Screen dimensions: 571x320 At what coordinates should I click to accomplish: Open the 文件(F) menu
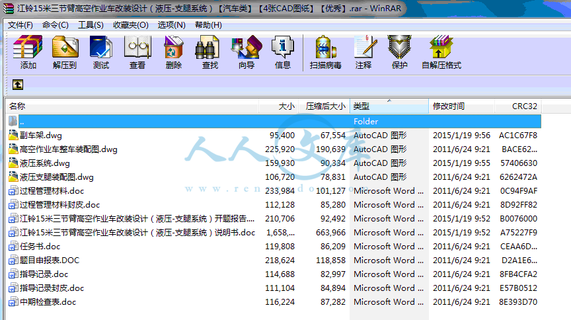coord(20,24)
